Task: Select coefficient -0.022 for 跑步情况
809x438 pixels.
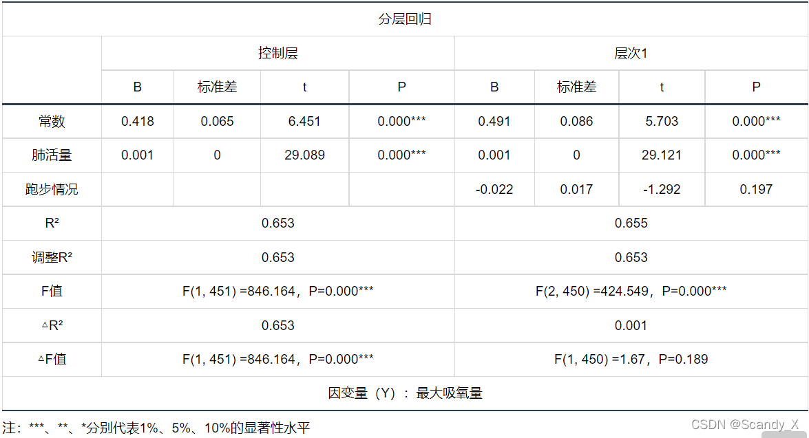Action: pos(494,189)
